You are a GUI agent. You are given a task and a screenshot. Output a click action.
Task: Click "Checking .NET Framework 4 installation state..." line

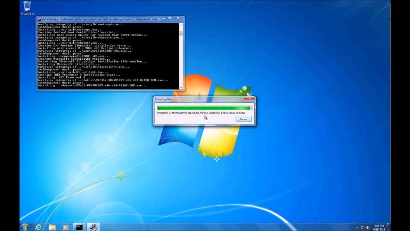click(79, 75)
